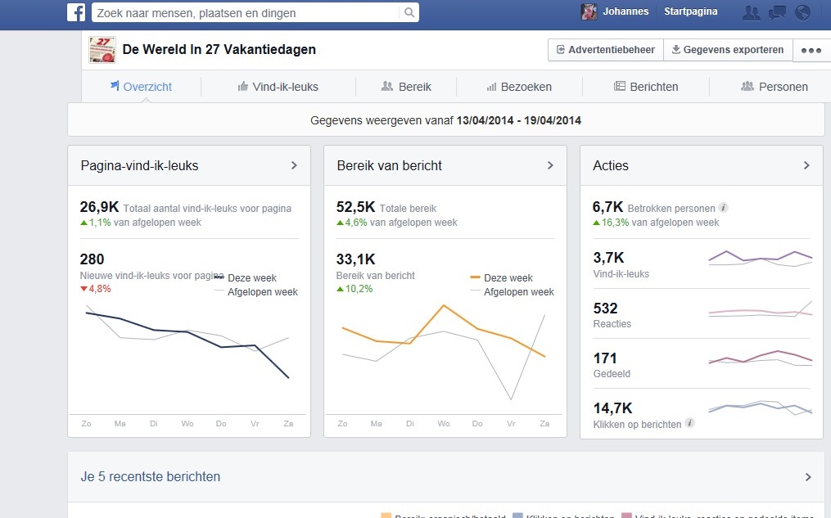
Task: Click the Gegevens exporteren button
Action: (x=728, y=50)
